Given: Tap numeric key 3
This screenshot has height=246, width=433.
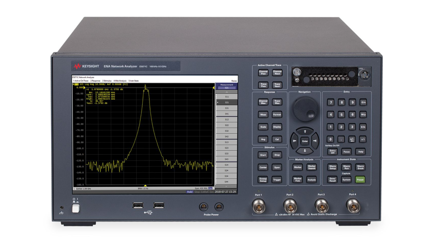Looking at the screenshot, I should click(352, 127).
